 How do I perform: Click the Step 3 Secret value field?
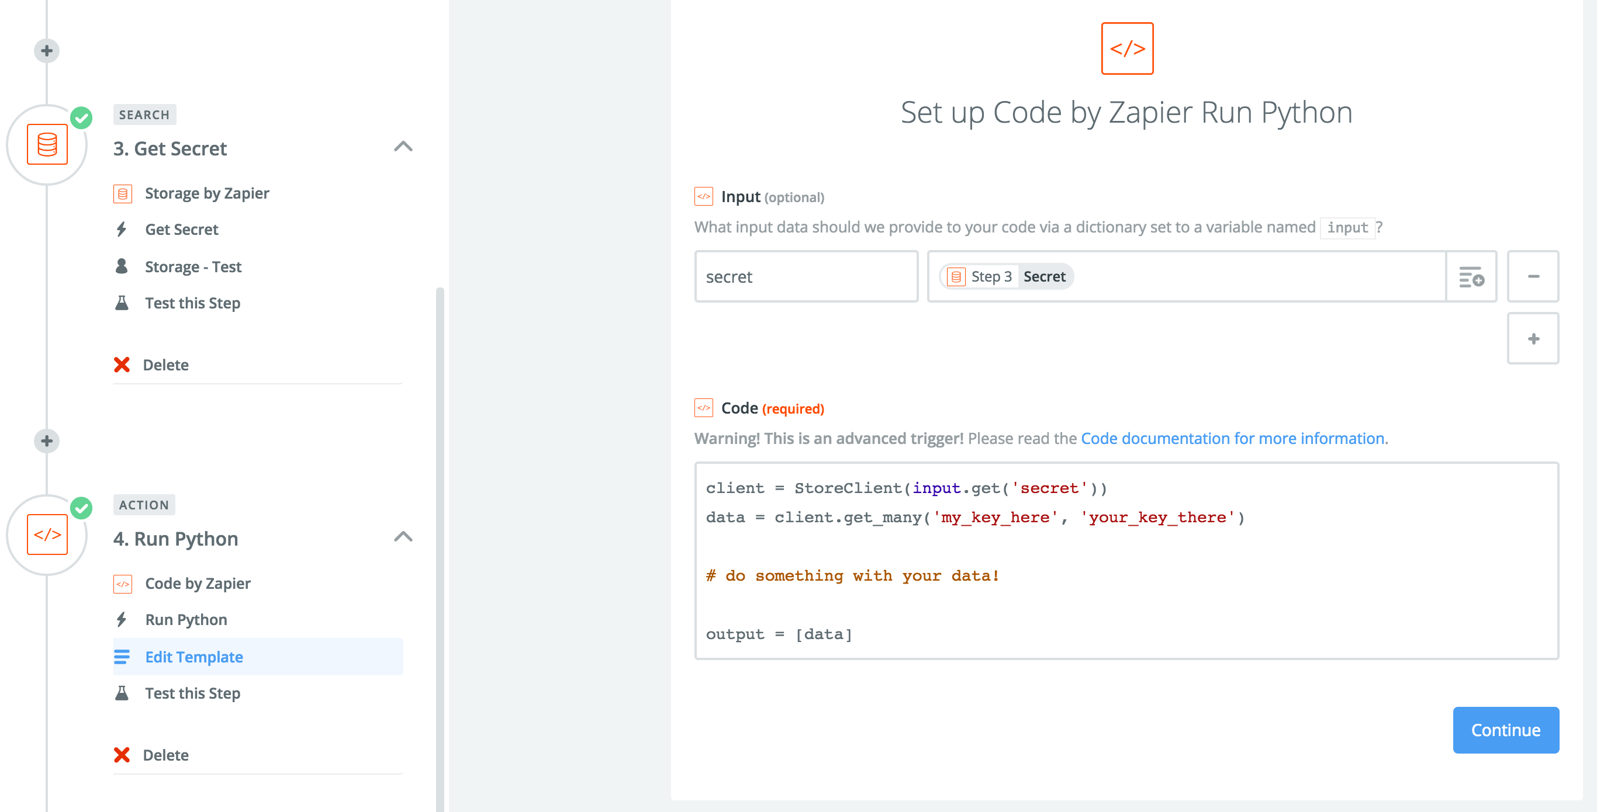click(x=1187, y=277)
